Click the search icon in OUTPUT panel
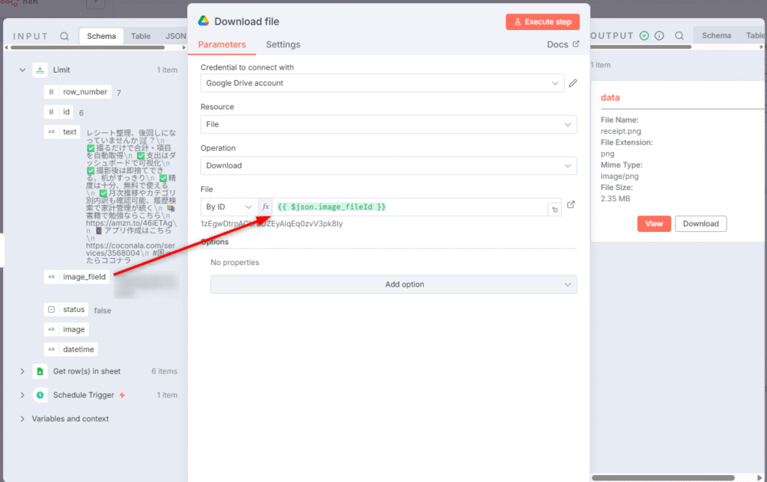 [679, 36]
